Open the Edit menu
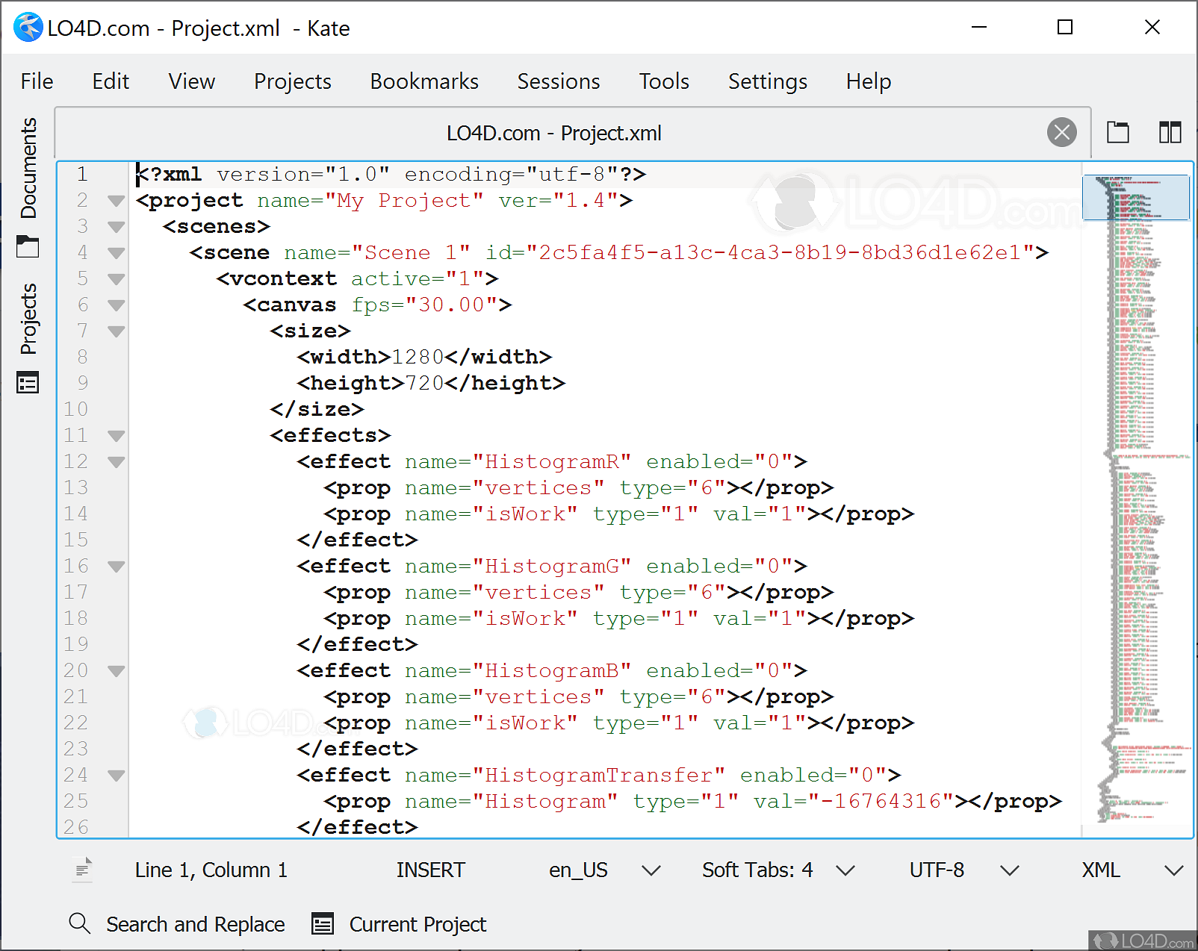Image resolution: width=1198 pixels, height=951 pixels. (x=111, y=81)
